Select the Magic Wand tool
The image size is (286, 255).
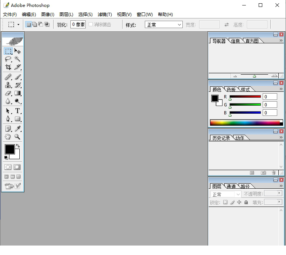(x=18, y=59)
